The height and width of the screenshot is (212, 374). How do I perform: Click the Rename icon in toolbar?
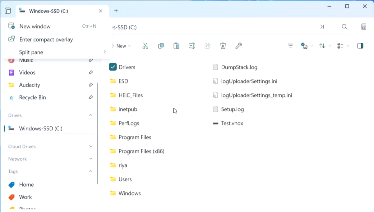coord(192,46)
